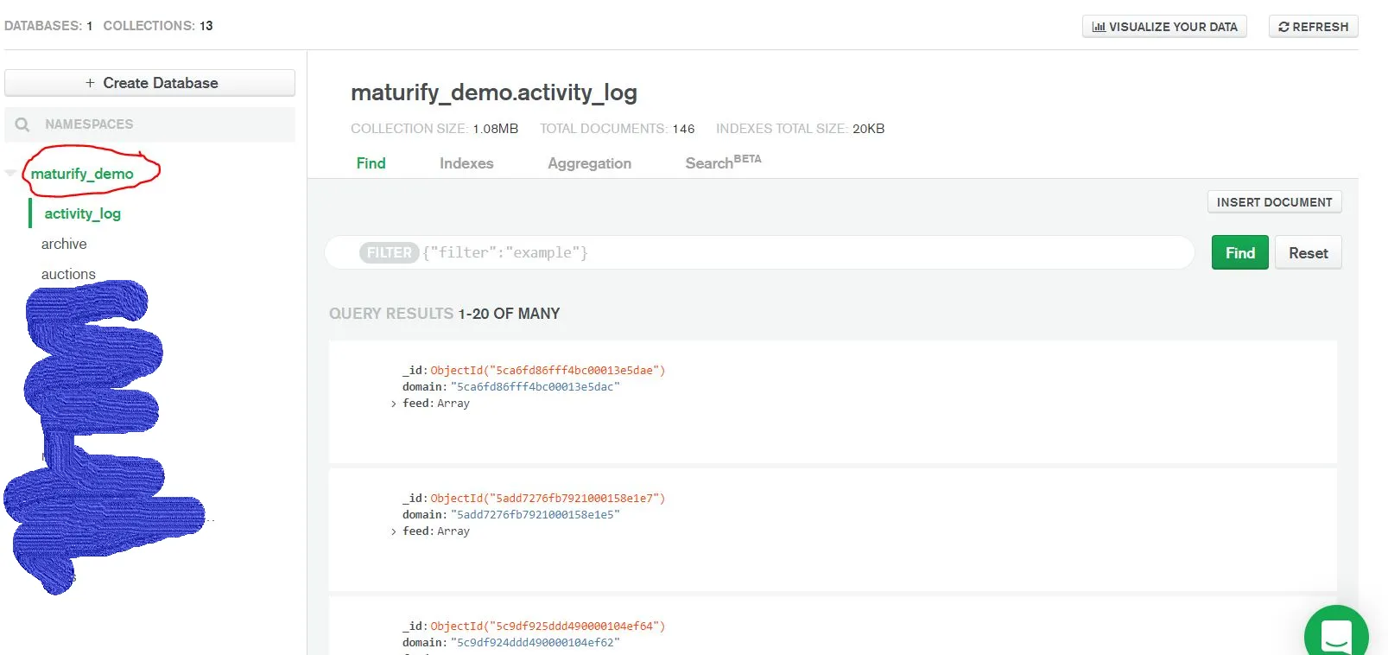Select the Find tab
Viewport: 1388px width, 655px height.
click(x=371, y=163)
